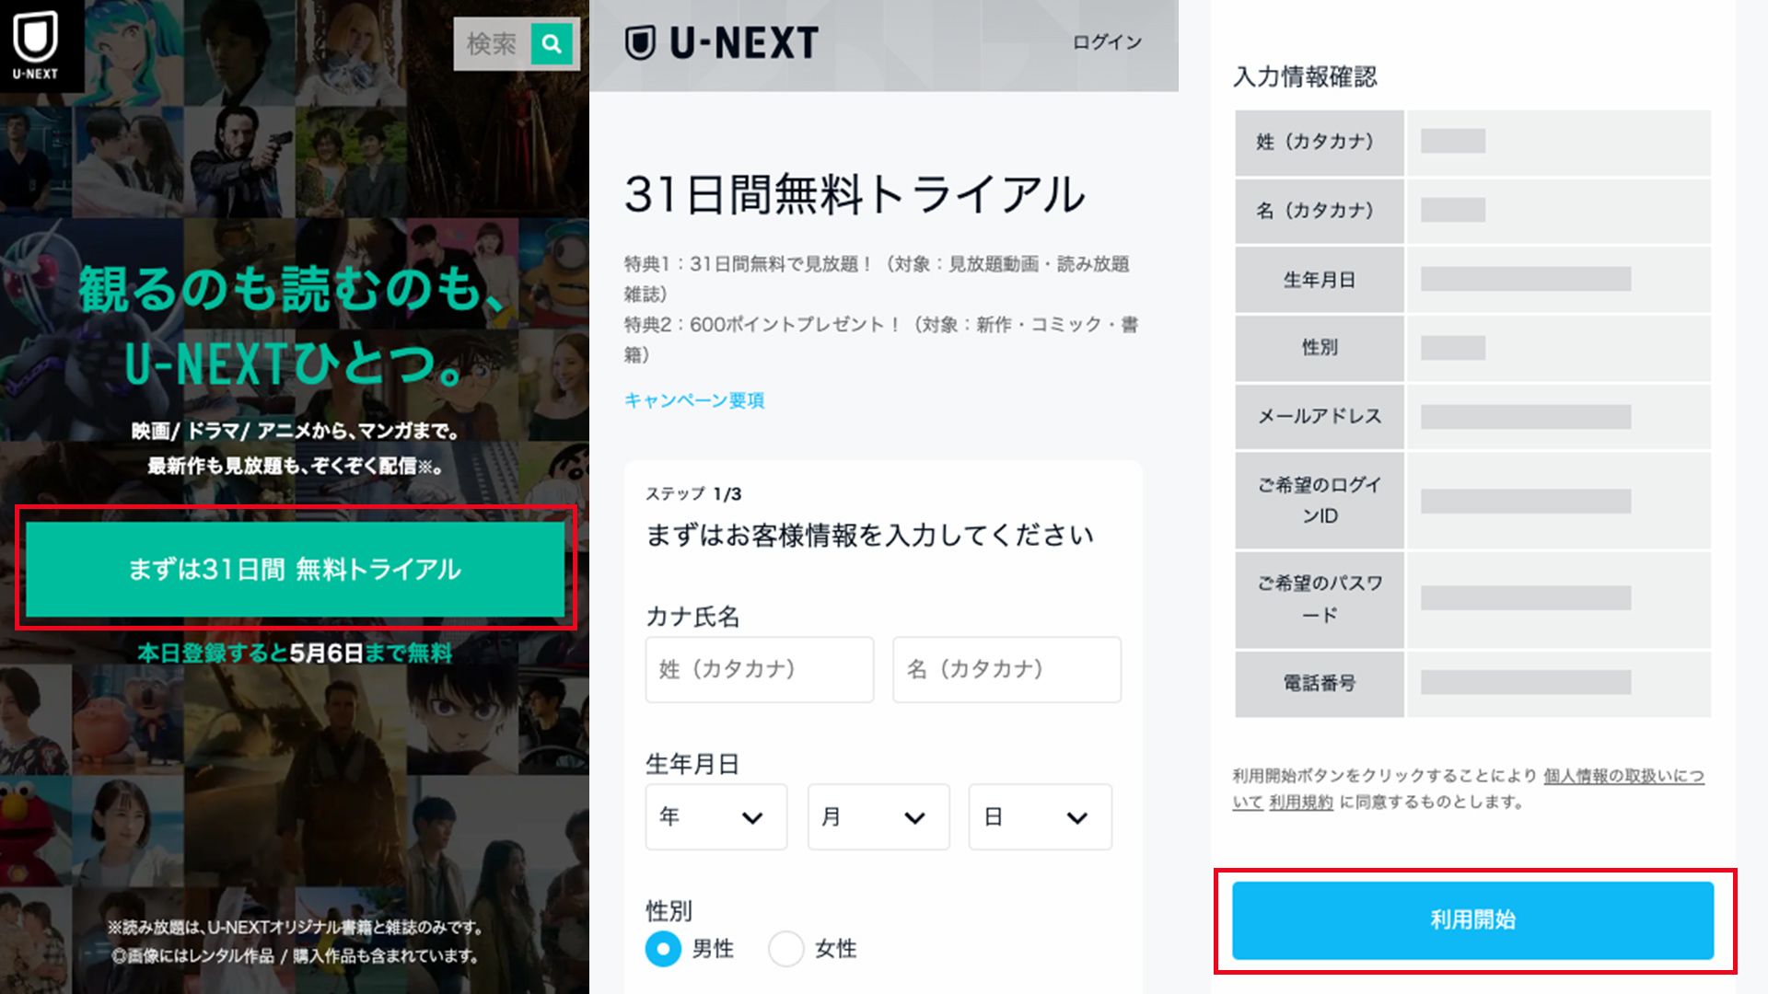Open the 月 birth month dropdown
Viewport: 1768px width, 994px height.
coord(878,816)
